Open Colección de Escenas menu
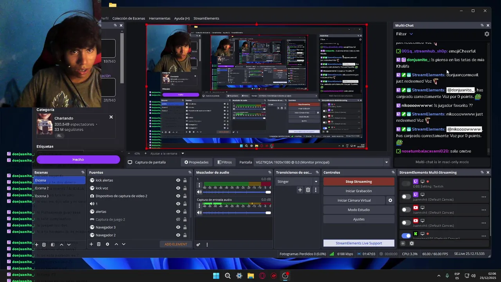The height and width of the screenshot is (282, 501). [x=129, y=18]
